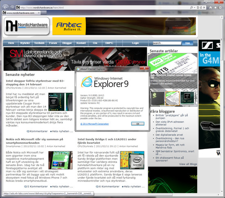Open the Bloggar menu item
The image size is (225, 198).
point(67,43)
